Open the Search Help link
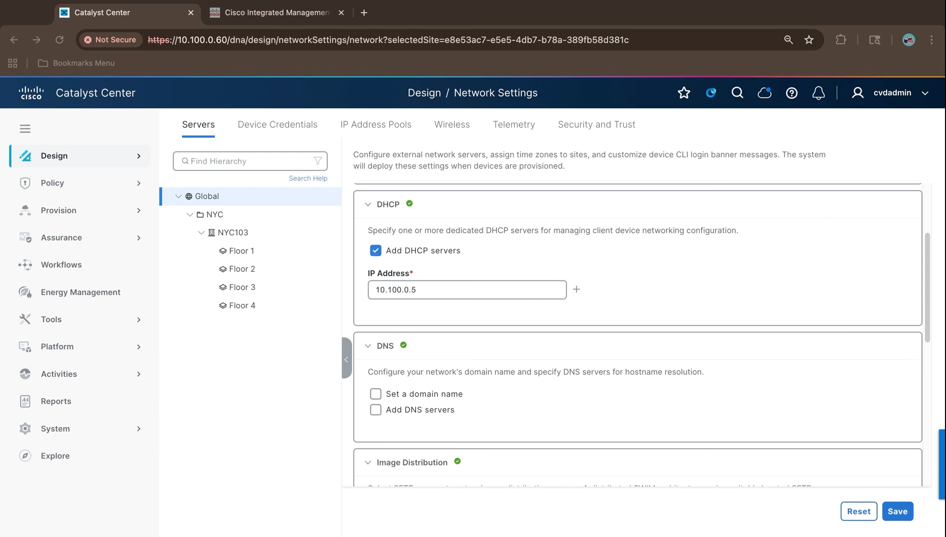The width and height of the screenshot is (946, 537). [x=308, y=179]
